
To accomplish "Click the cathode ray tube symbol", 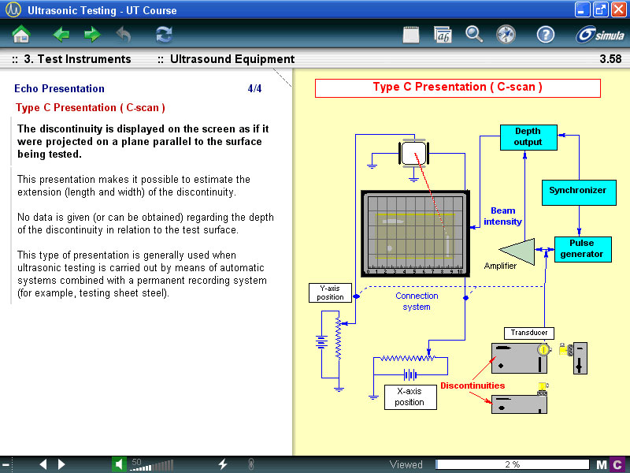I will 414,153.
